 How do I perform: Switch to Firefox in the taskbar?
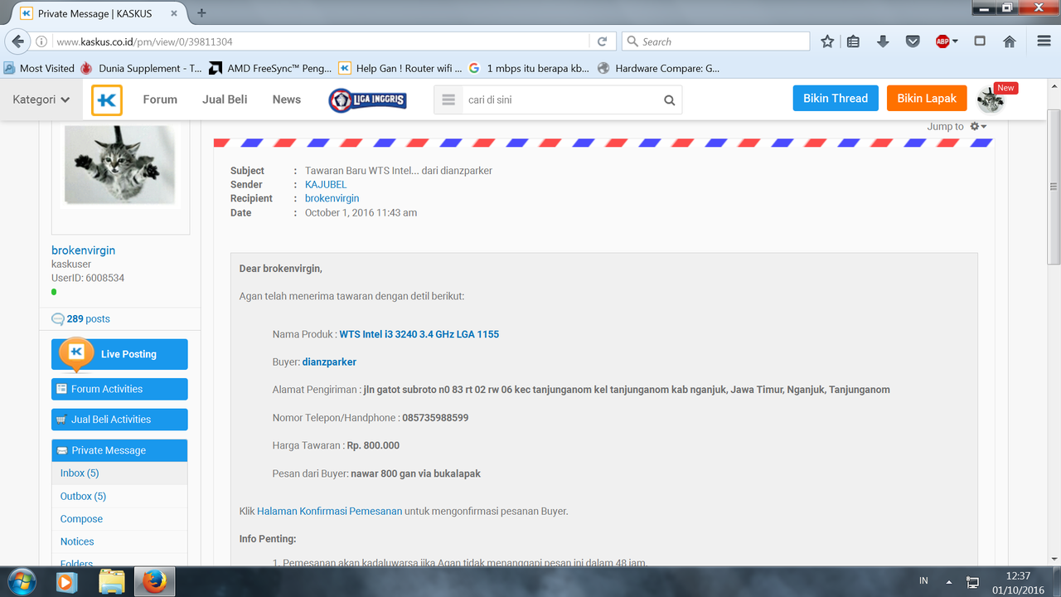pyautogui.click(x=154, y=581)
